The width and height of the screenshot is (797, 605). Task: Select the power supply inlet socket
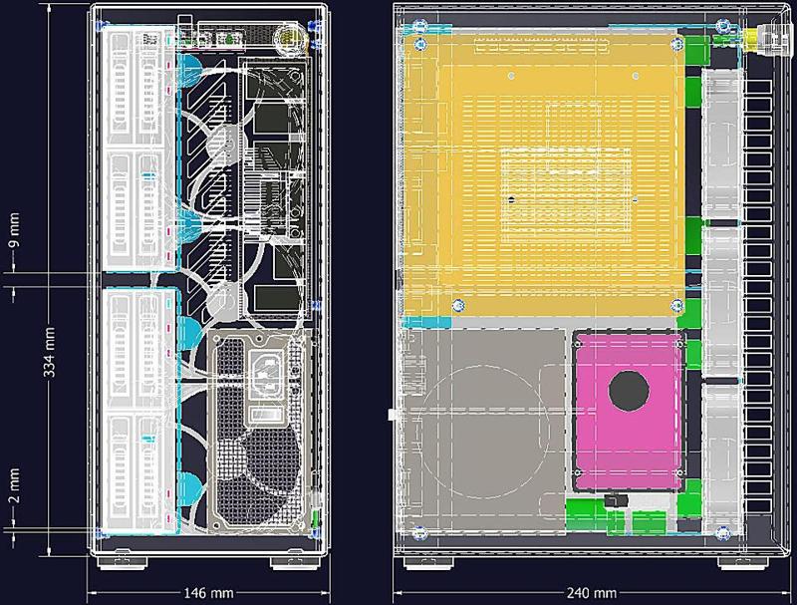pos(265,373)
